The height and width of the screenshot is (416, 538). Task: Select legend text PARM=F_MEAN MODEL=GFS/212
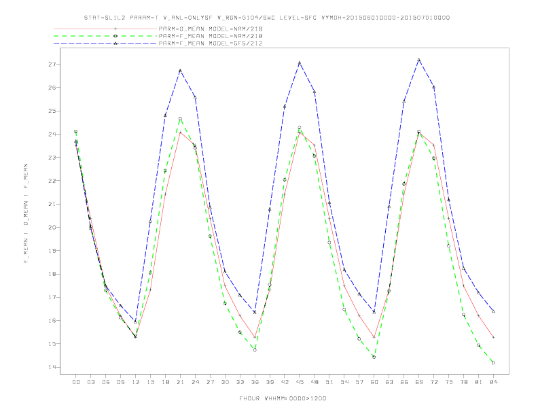211,44
